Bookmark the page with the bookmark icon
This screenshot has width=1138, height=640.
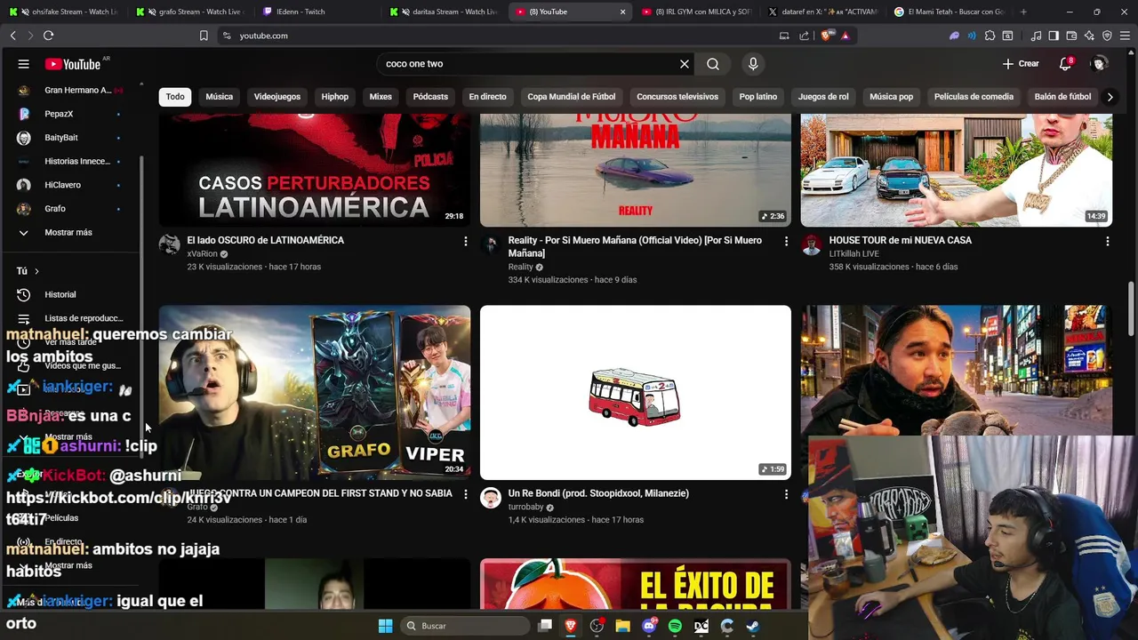pyautogui.click(x=204, y=36)
